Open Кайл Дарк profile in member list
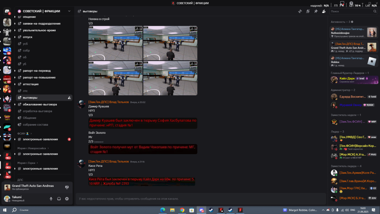 coord(347,78)
